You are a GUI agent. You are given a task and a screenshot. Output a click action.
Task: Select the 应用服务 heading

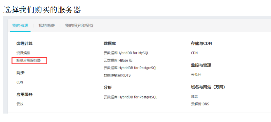(x=25, y=94)
